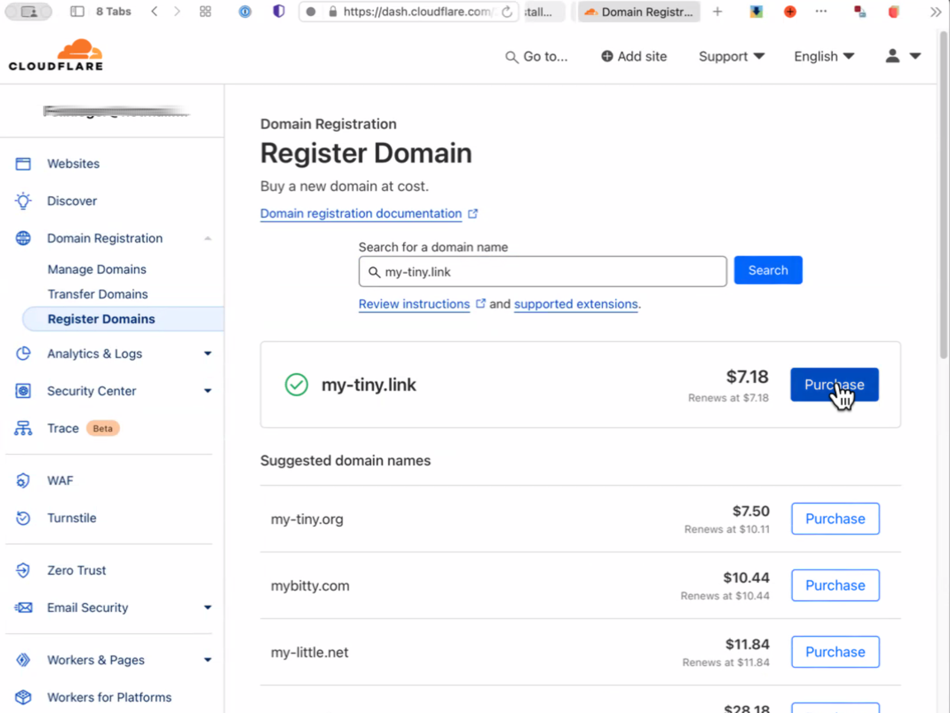This screenshot has width=950, height=713.
Task: Open the toolbar overflow chevrons
Action: click(935, 11)
